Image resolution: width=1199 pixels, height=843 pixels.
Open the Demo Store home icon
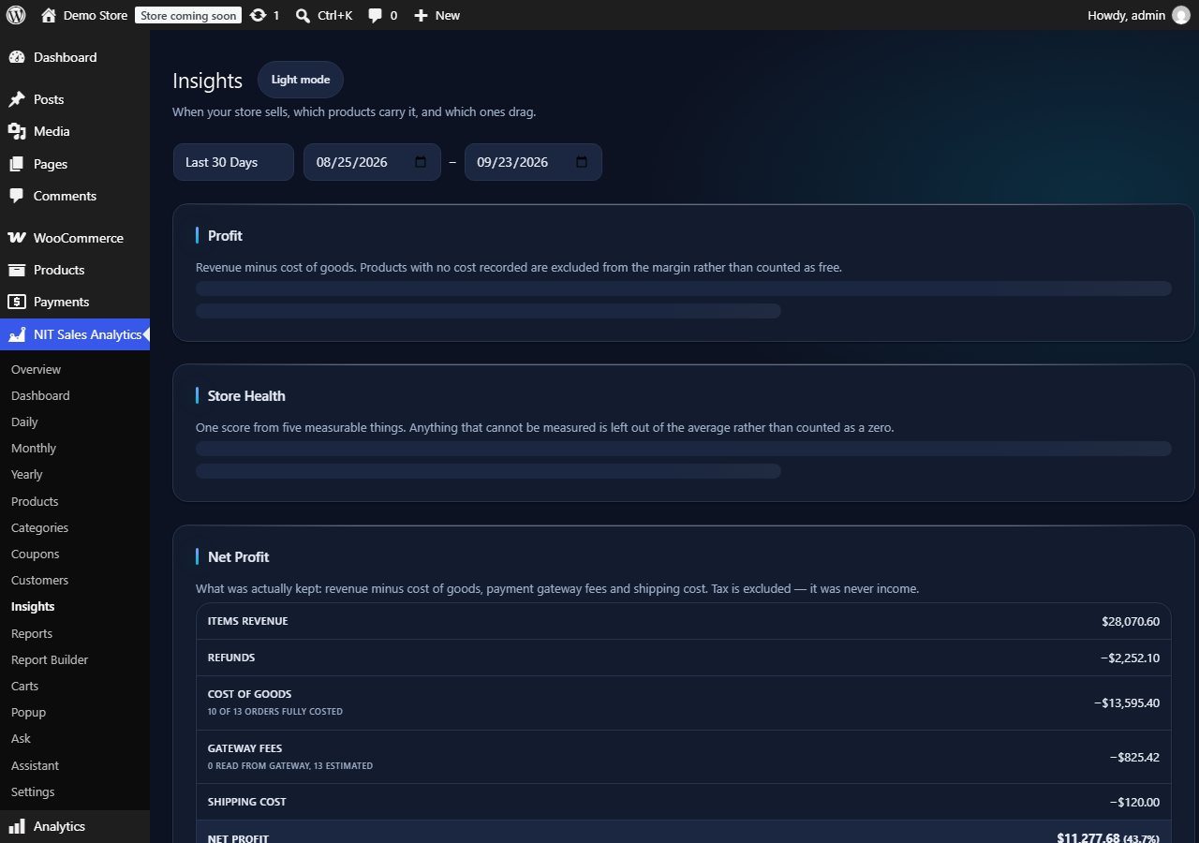pyautogui.click(x=49, y=15)
